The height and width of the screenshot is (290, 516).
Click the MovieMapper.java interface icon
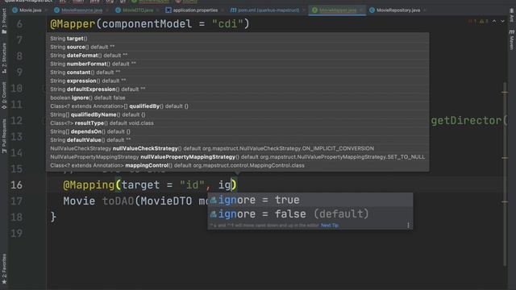(314, 10)
